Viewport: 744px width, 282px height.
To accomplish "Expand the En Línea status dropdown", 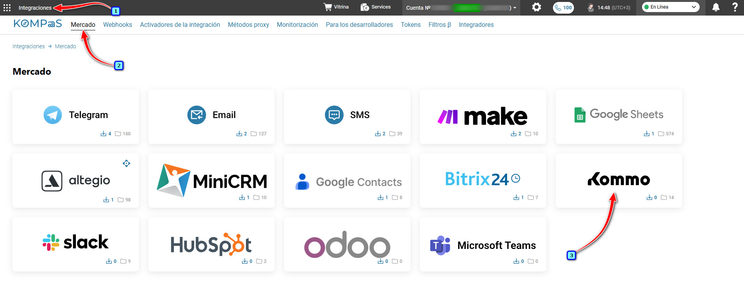I will click(670, 7).
